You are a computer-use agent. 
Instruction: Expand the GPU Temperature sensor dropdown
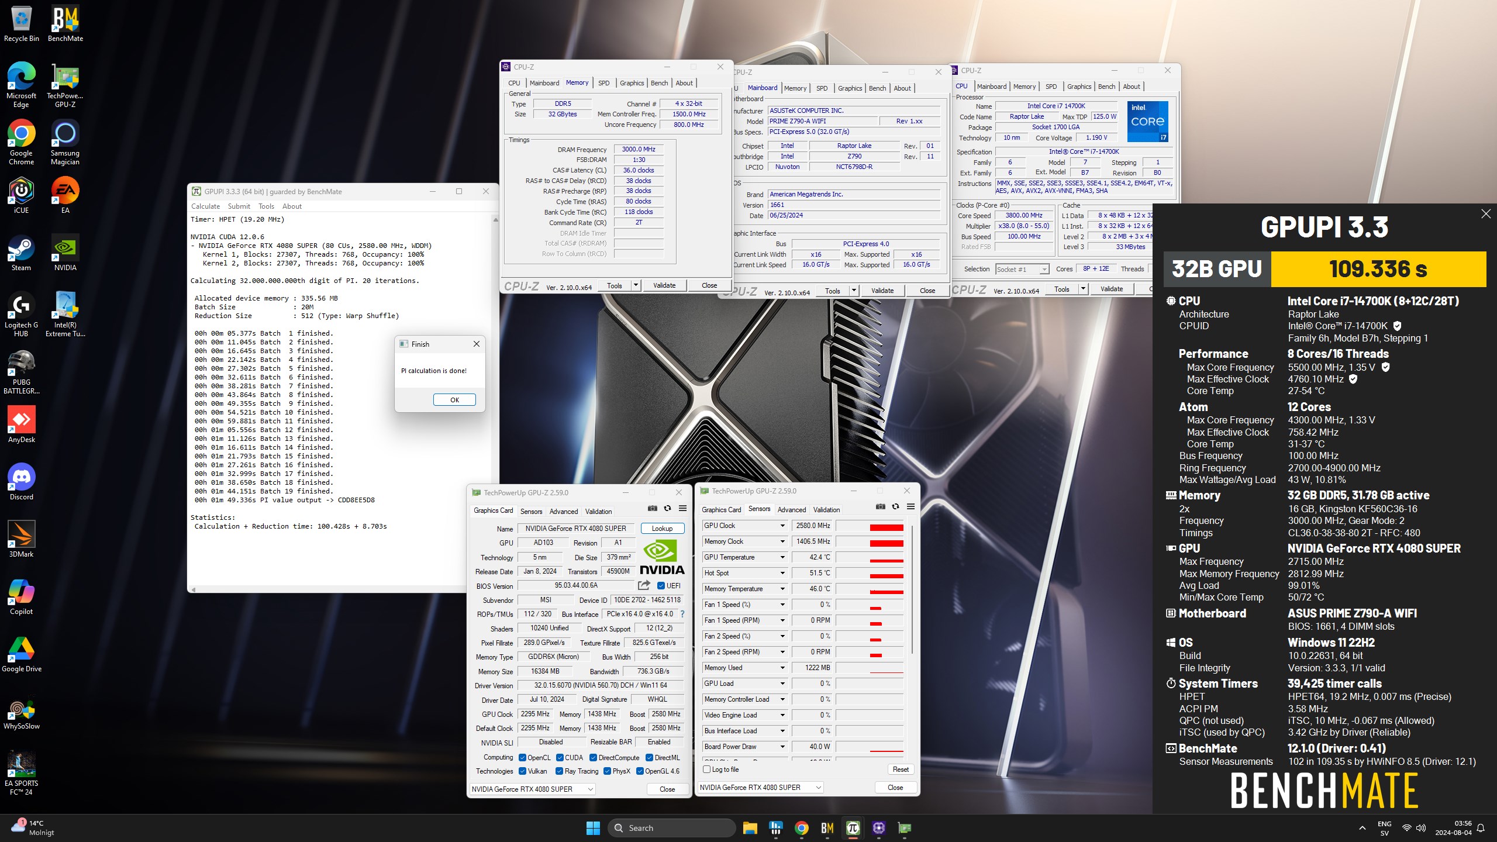(x=782, y=557)
